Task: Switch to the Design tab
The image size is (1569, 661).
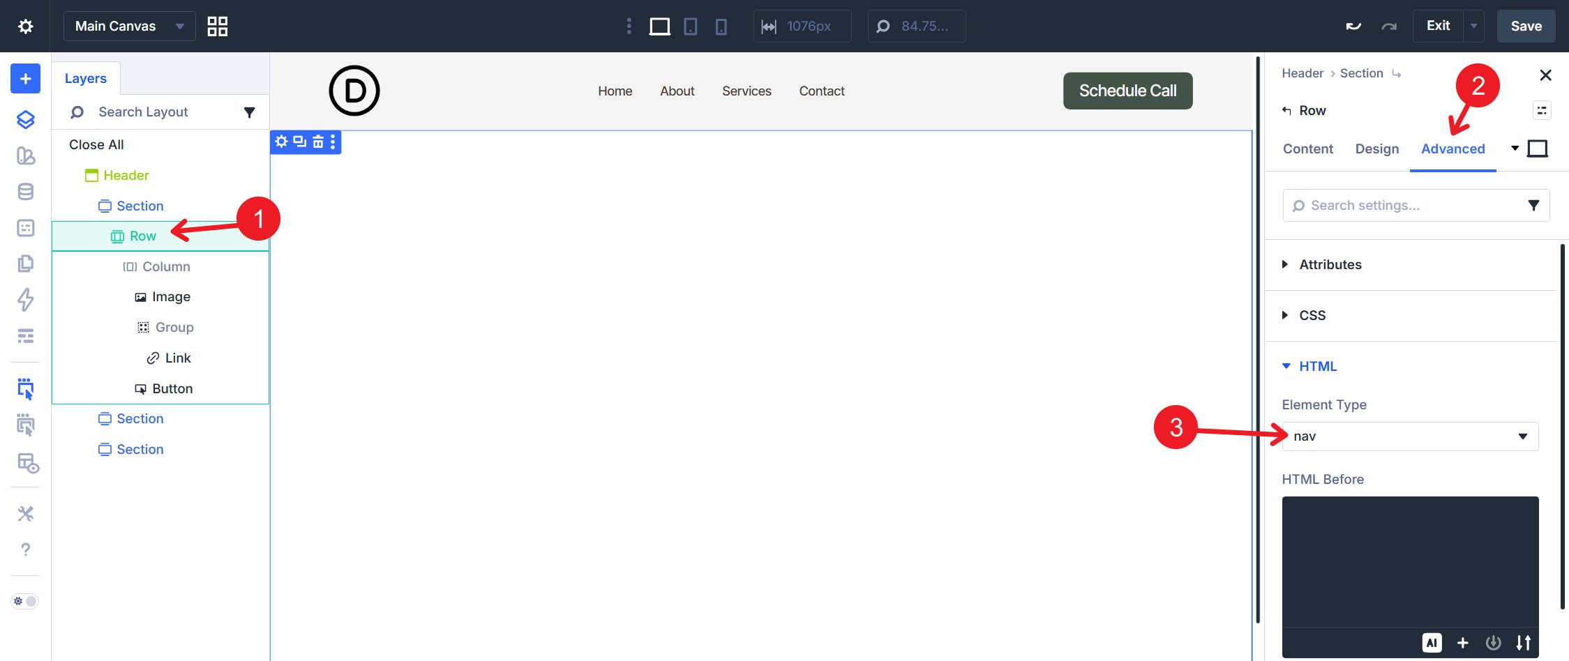Action: click(x=1376, y=149)
